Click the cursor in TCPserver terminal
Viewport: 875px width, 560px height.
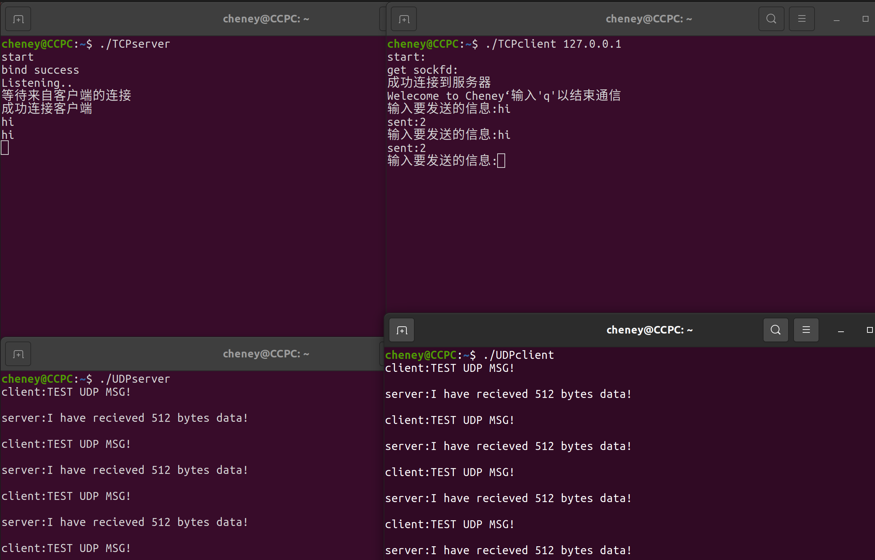click(x=5, y=148)
